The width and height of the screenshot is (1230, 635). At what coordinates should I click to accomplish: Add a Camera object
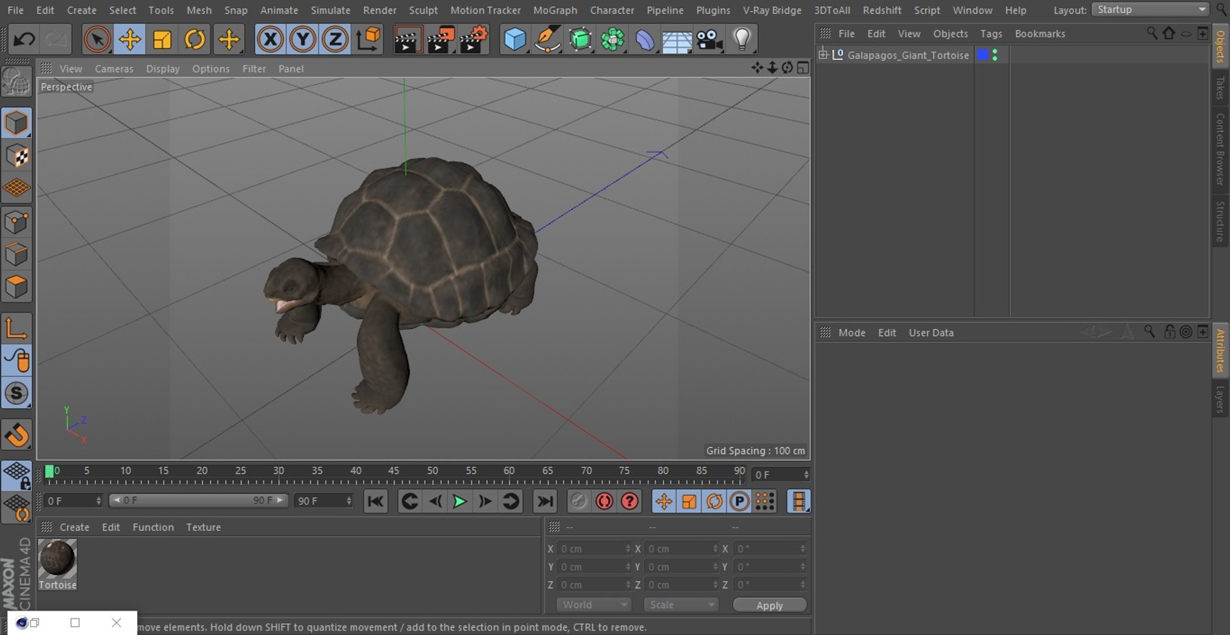pyautogui.click(x=710, y=40)
